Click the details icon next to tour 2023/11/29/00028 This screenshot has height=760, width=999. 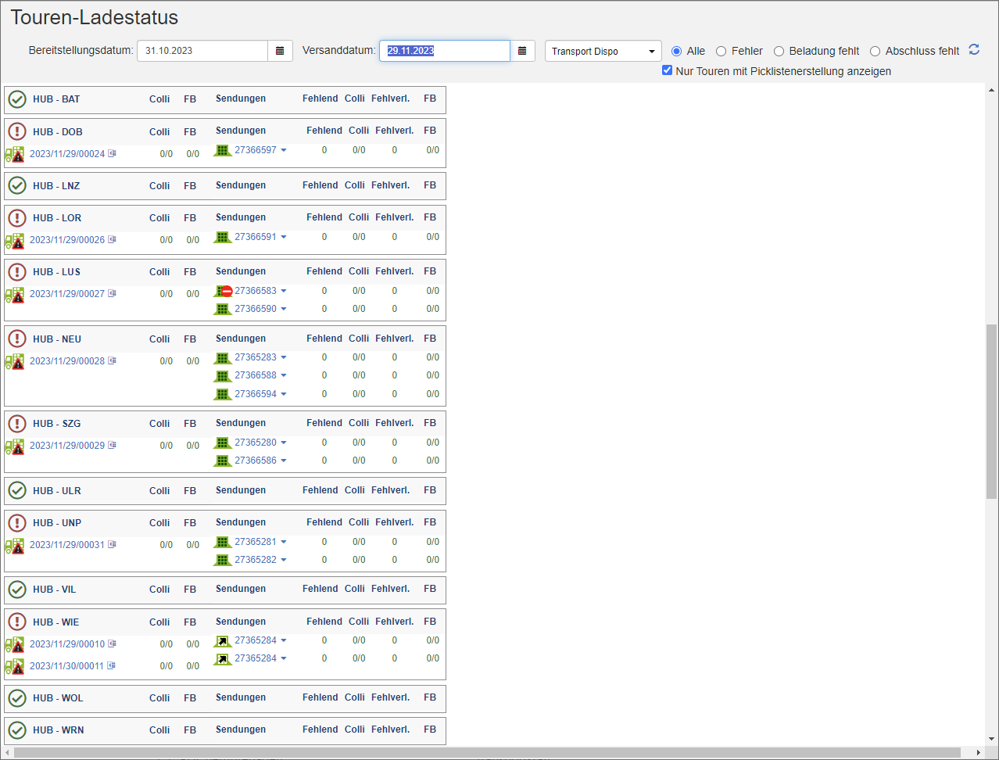tap(113, 360)
